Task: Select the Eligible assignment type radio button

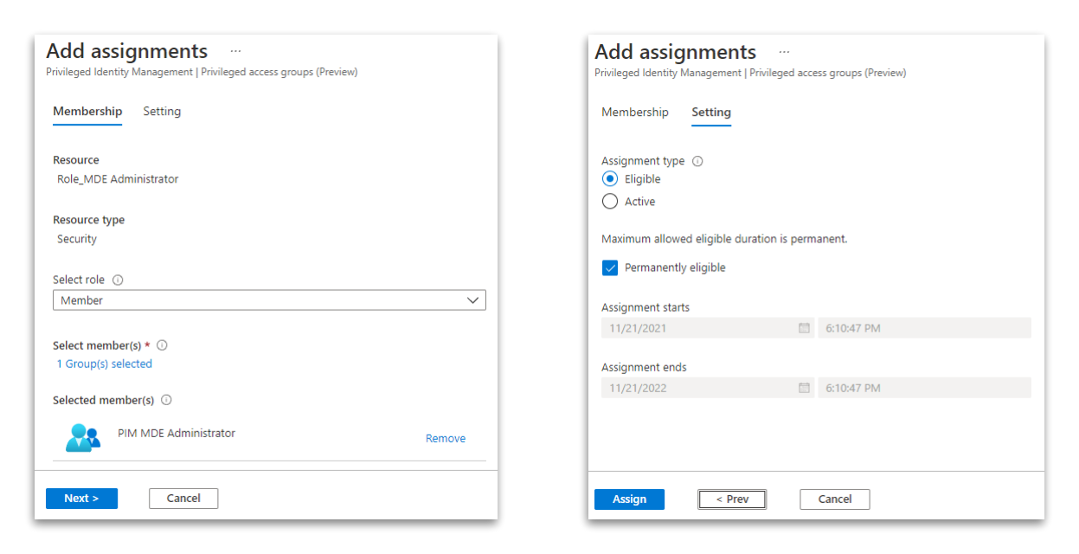Action: [610, 178]
